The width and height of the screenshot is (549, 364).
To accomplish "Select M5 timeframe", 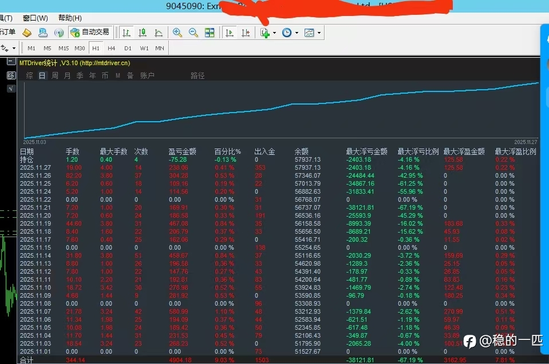I will [x=48, y=48].
